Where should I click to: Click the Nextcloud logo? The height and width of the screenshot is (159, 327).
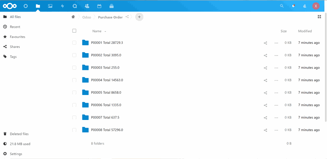(x=10, y=6)
